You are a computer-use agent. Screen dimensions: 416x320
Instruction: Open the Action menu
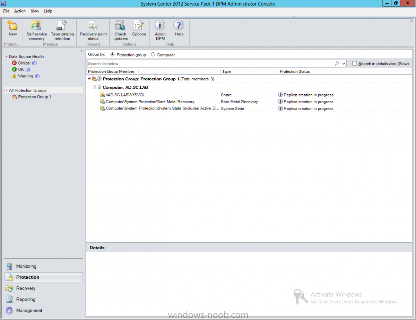pyautogui.click(x=20, y=11)
